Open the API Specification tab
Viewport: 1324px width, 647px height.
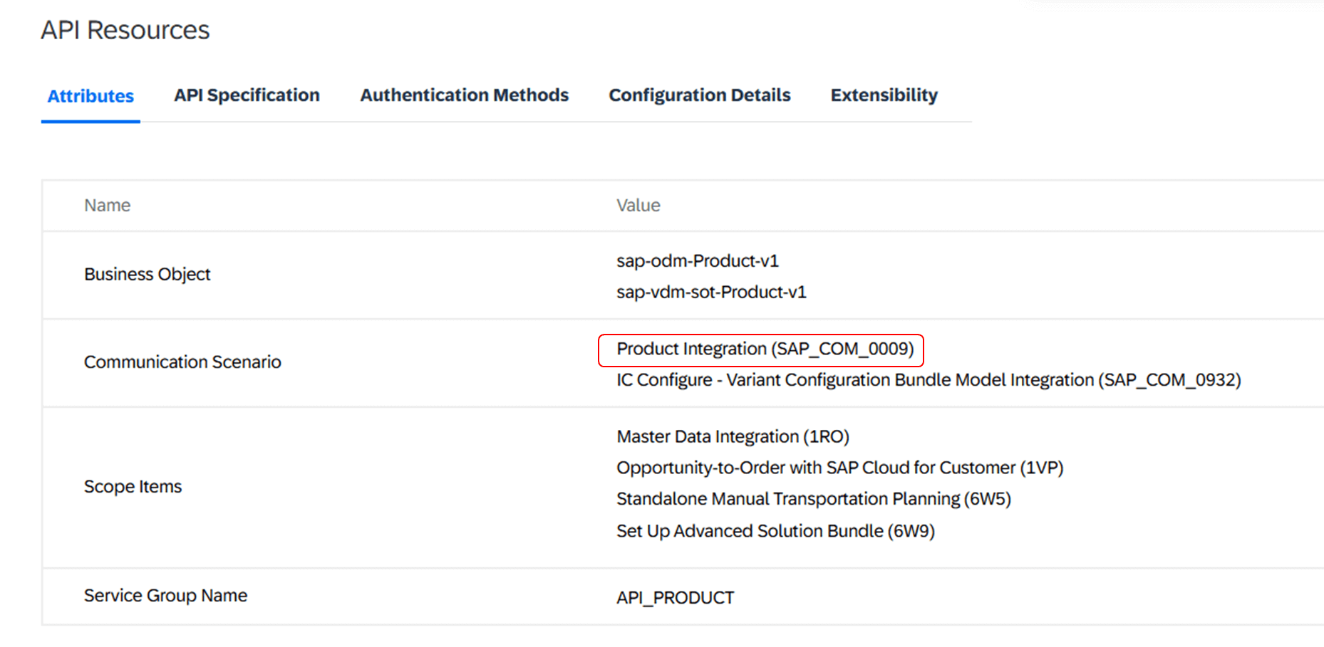click(247, 95)
